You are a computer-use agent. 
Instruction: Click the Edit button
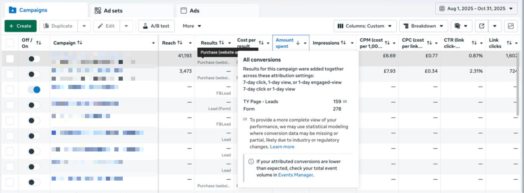pyautogui.click(x=106, y=26)
